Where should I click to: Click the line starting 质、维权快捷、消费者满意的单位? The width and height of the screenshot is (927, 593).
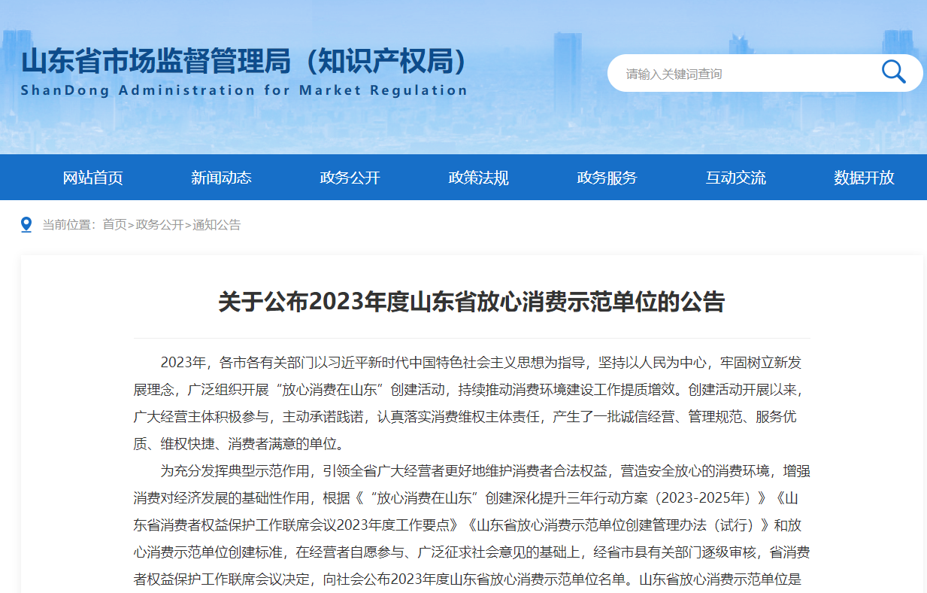pyautogui.click(x=239, y=443)
